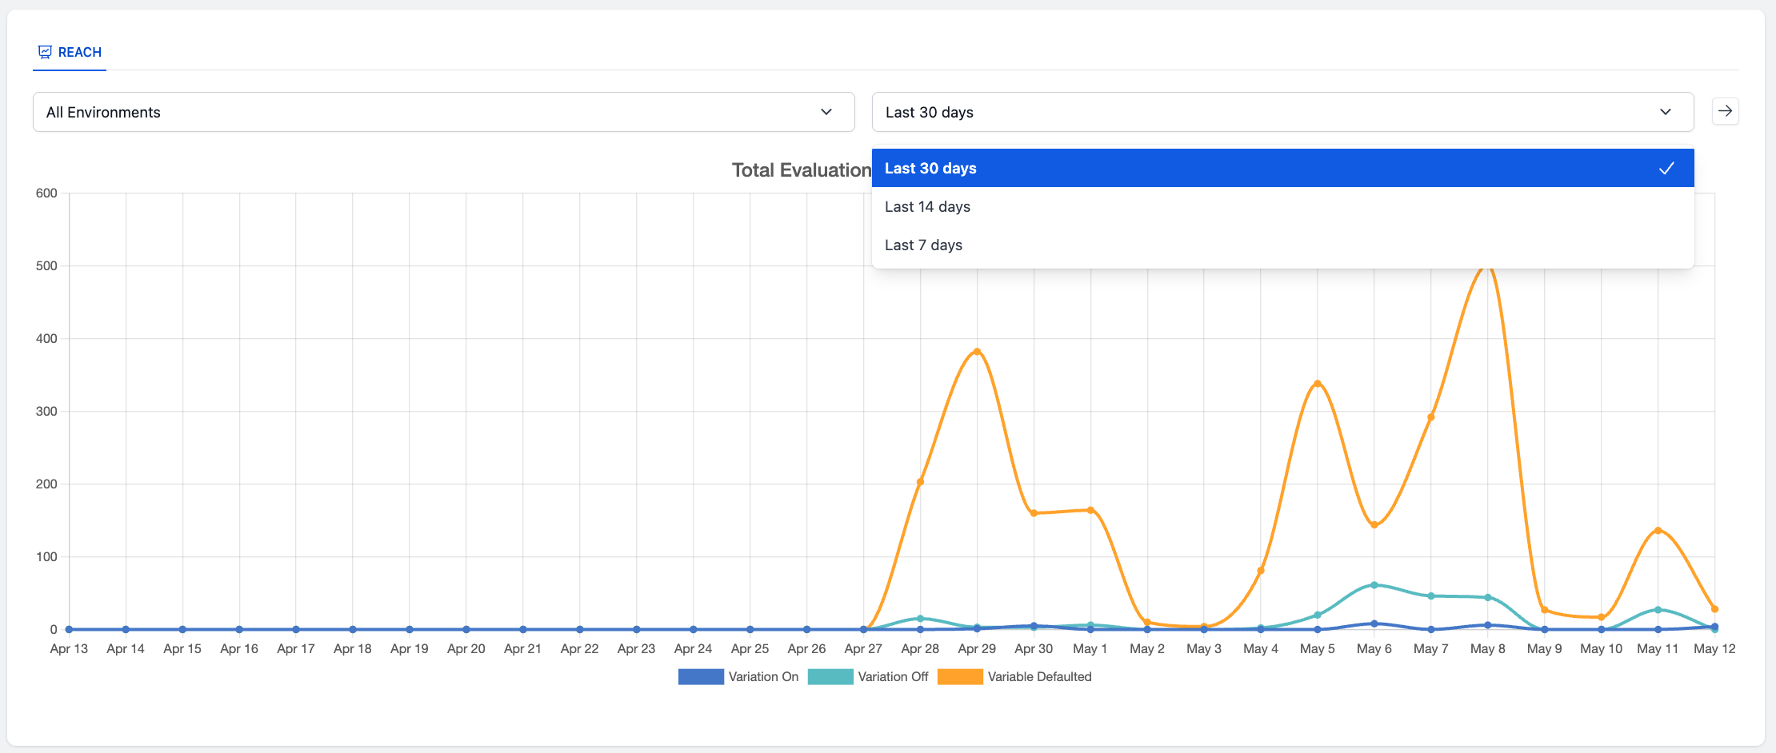Viewport: 1776px width, 753px height.
Task: Select "Last 7 days" time range
Action: pos(924,245)
